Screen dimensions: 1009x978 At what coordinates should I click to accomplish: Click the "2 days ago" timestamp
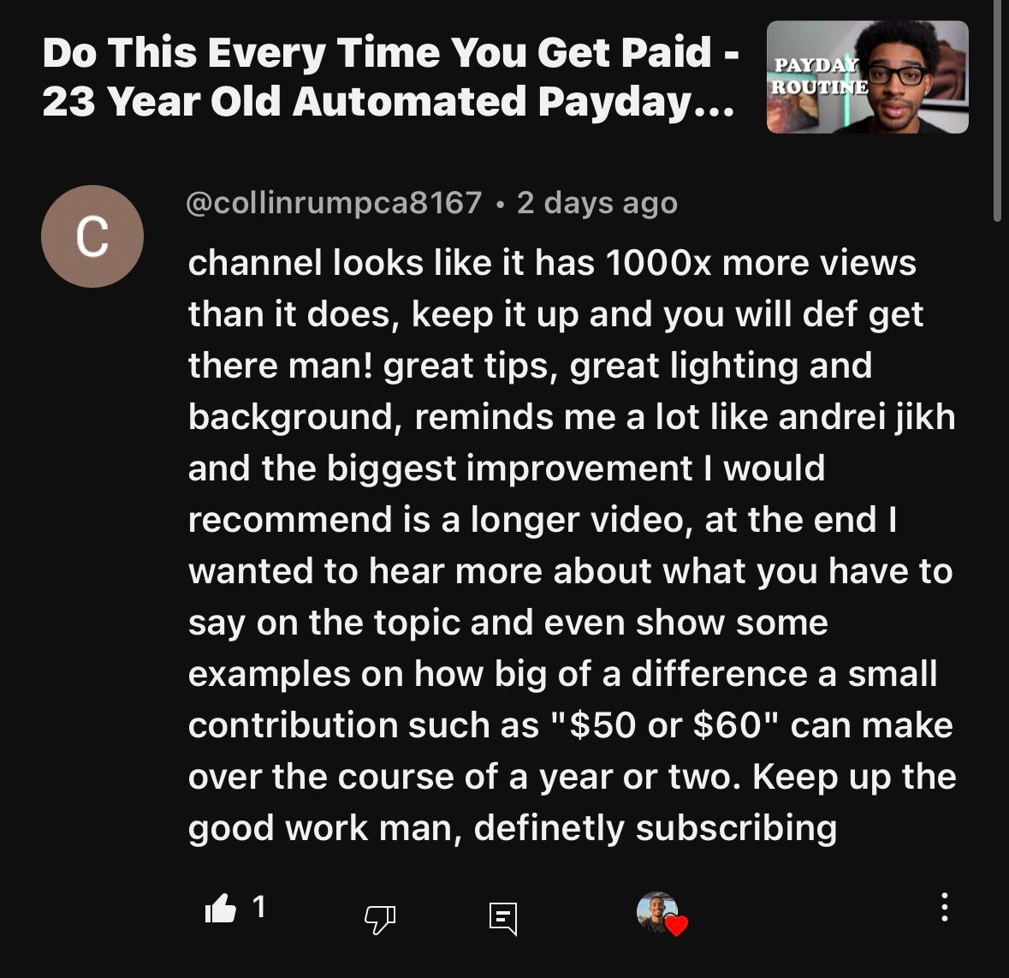pos(597,203)
